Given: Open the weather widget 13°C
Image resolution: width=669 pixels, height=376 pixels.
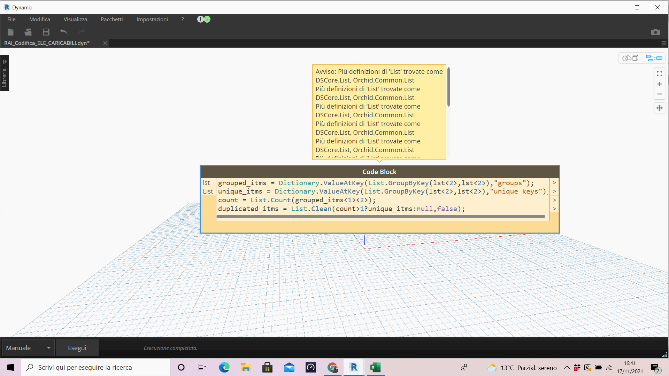Looking at the screenshot, I should [x=522, y=368].
